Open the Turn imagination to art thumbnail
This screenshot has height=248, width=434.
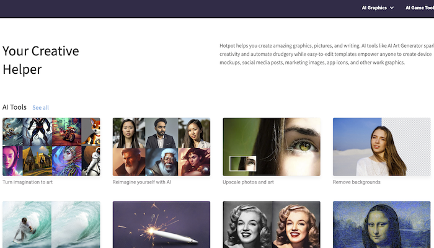pos(51,147)
